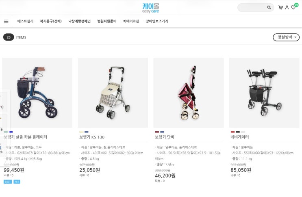Click the 보행기 단비 product image
Viewport: 302px width, 197px height.
[x=189, y=93]
